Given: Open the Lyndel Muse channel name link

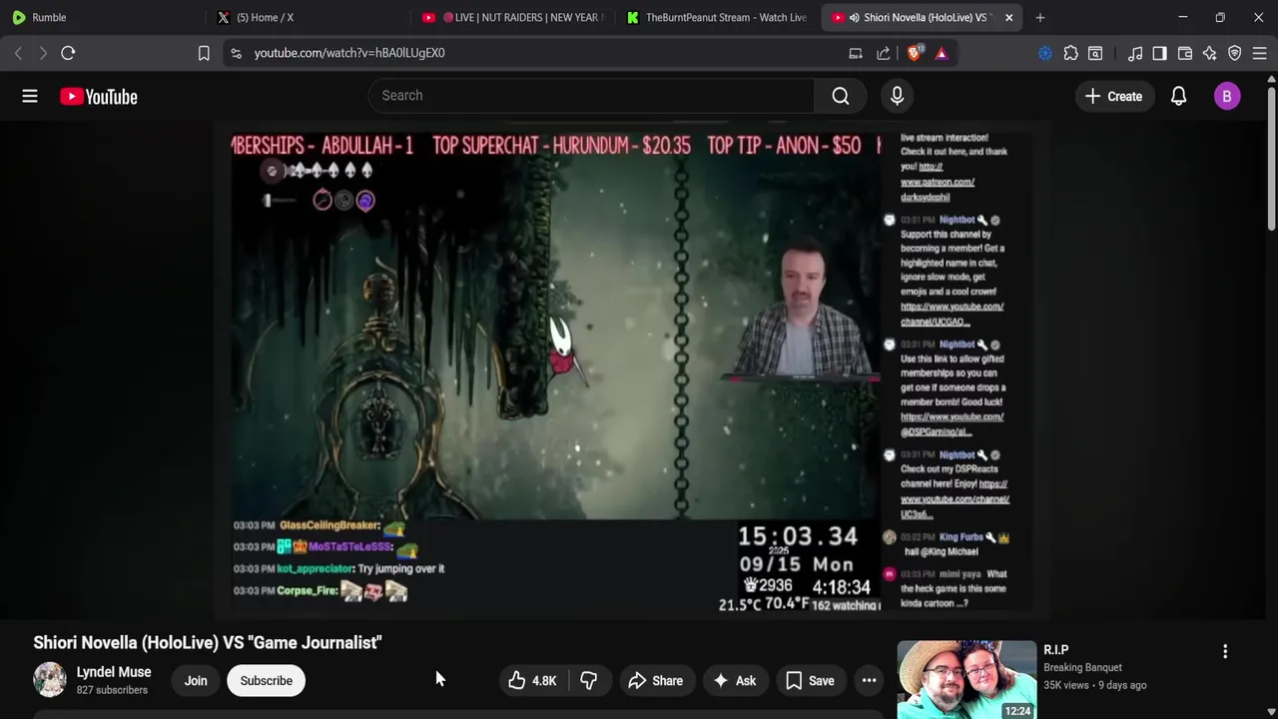Looking at the screenshot, I should (x=114, y=672).
